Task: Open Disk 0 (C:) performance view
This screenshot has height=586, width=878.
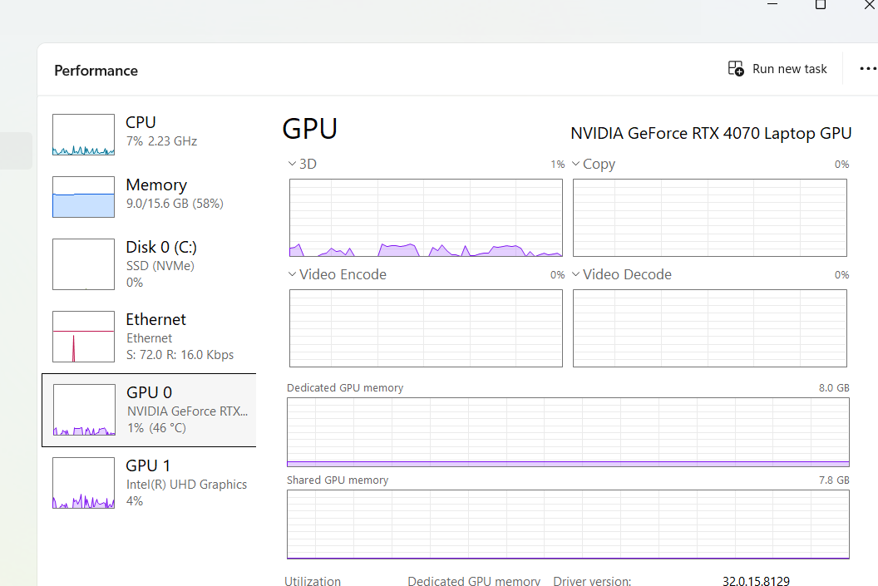Action: 161,248
